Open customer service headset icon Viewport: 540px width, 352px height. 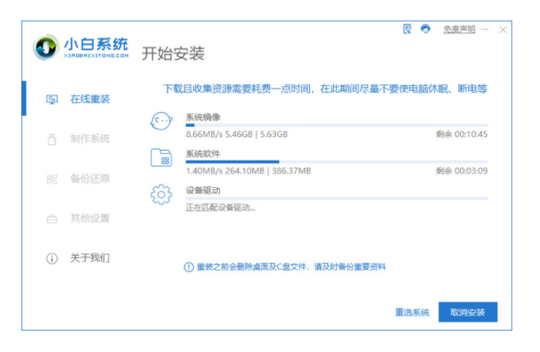[426, 29]
